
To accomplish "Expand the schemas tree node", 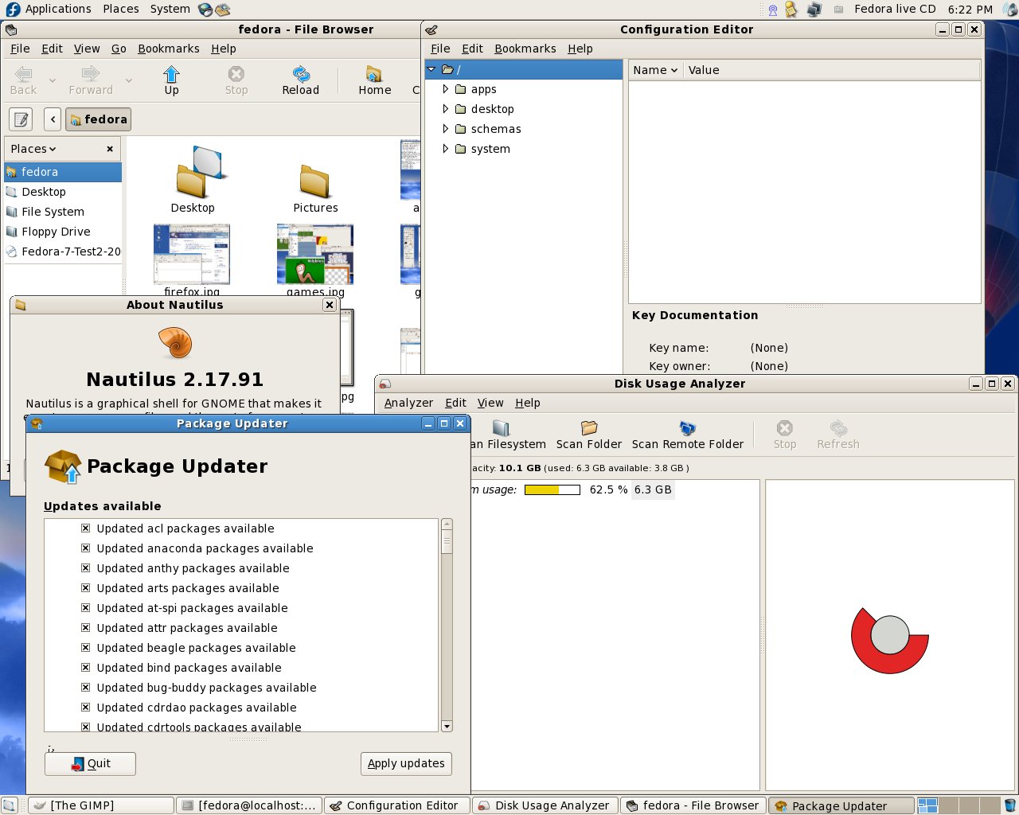I will click(x=446, y=129).
